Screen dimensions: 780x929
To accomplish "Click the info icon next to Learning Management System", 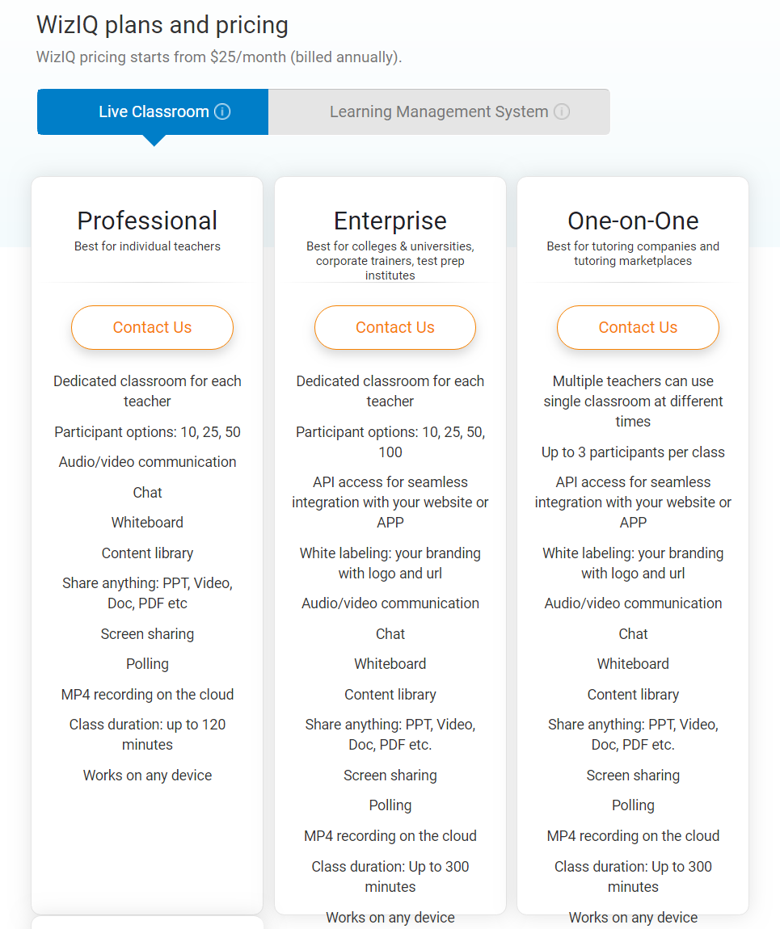I will coord(562,111).
